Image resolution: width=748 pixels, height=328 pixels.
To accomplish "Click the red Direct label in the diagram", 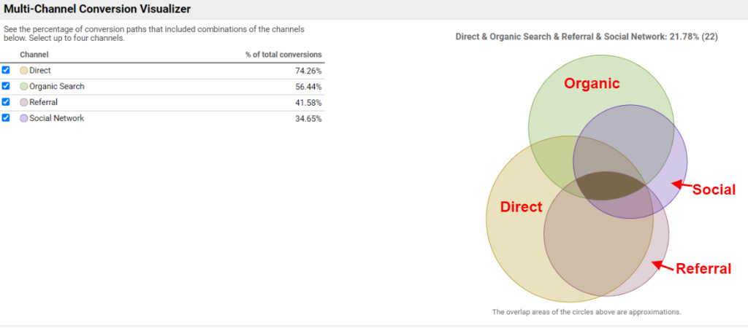I will pyautogui.click(x=521, y=207).
